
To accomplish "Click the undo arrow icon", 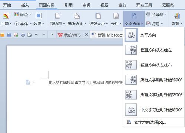I will click(36, 35).
